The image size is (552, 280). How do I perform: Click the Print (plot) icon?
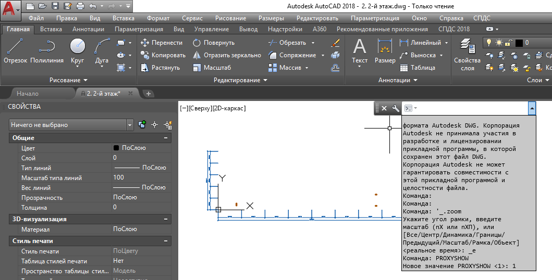[80, 6]
